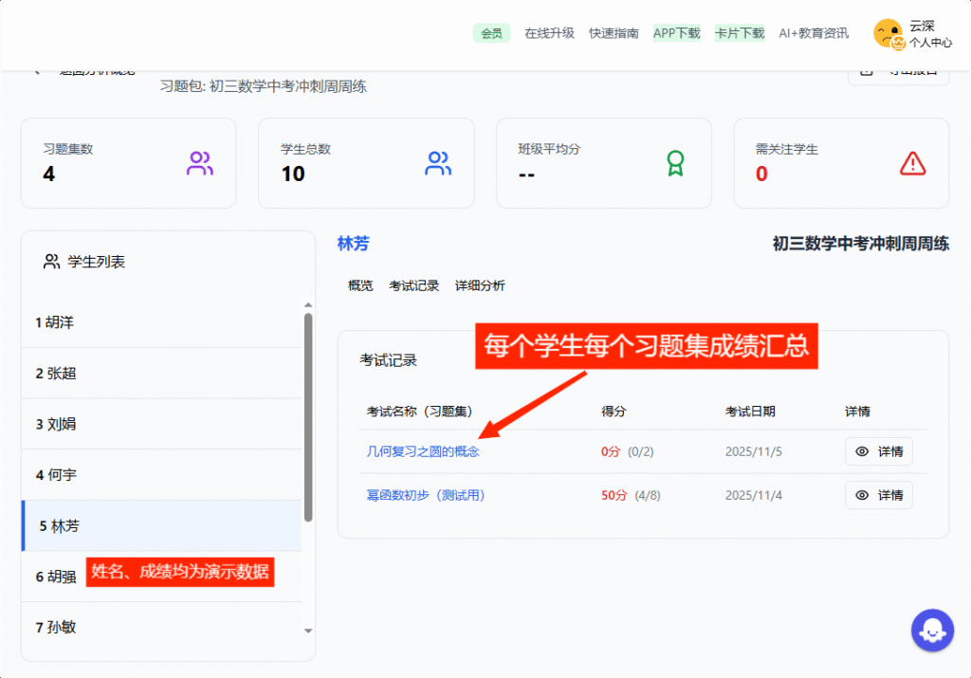Click the blue users icon in 学生总数 card
Image resolution: width=971 pixels, height=678 pixels.
pyautogui.click(x=438, y=164)
